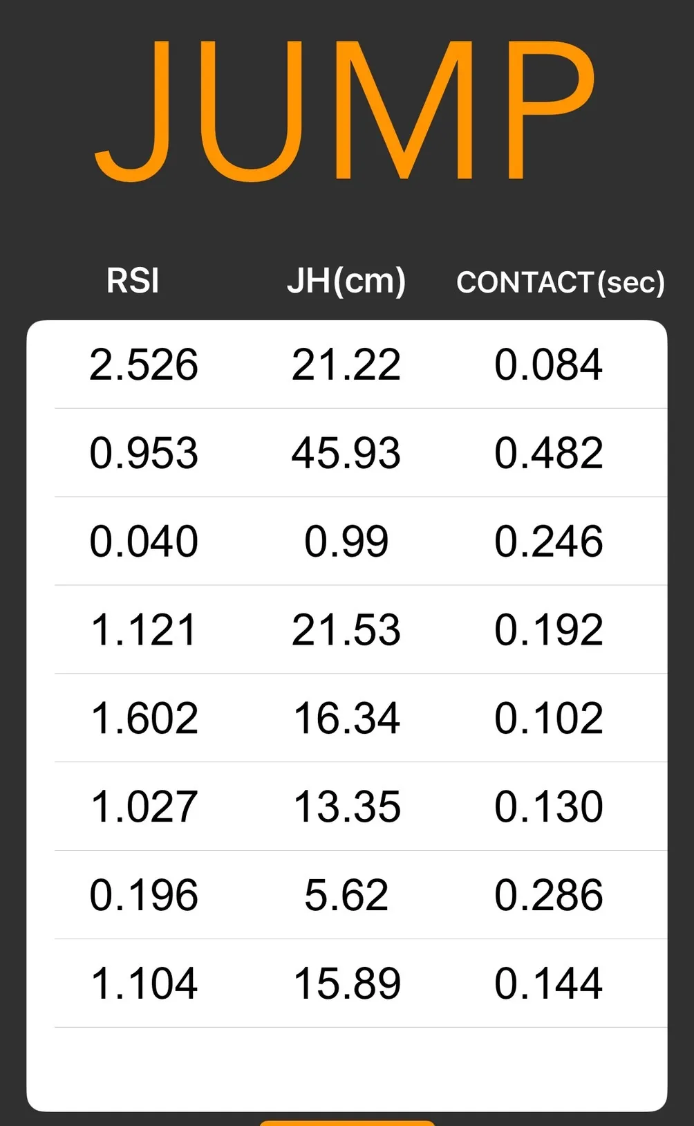The image size is (694, 1126).
Task: Tap the contact time 0.192
Action: point(549,629)
